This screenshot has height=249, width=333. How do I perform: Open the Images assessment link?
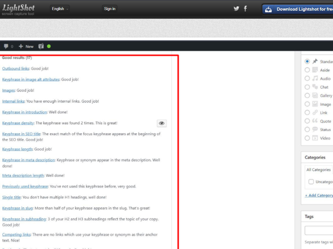[9, 90]
